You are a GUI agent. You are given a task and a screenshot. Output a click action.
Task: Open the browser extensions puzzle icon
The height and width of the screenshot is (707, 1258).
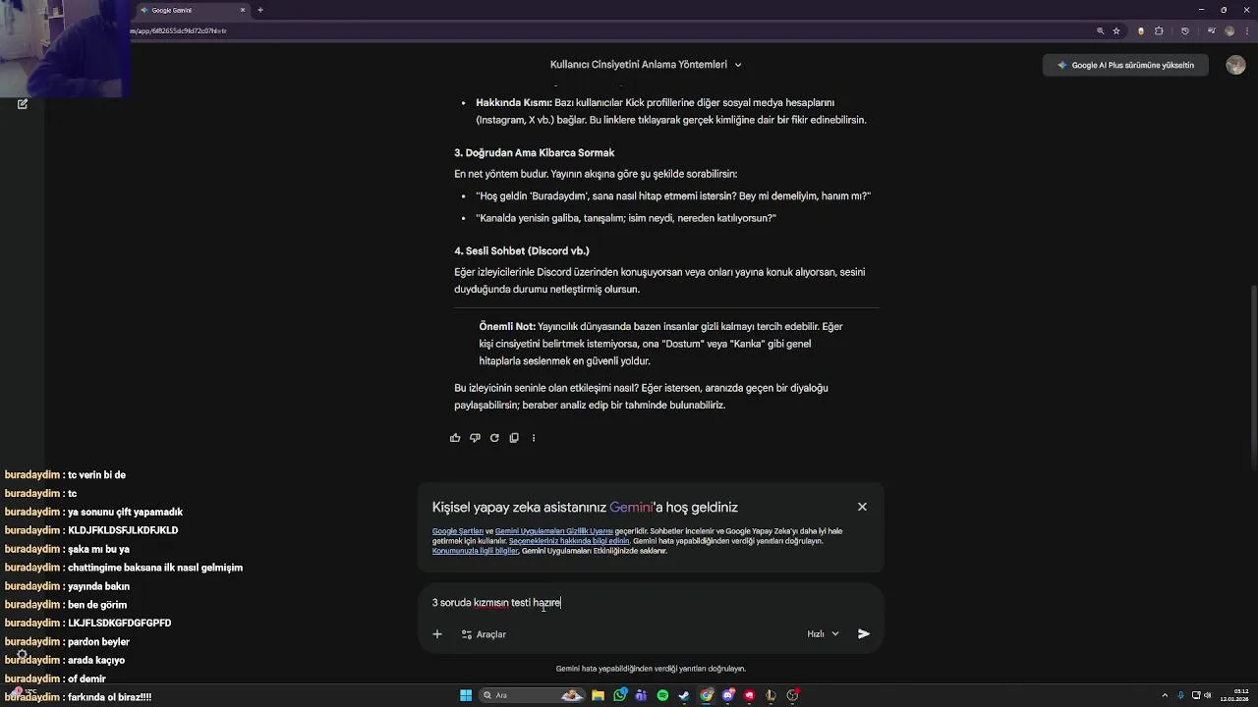(1159, 30)
